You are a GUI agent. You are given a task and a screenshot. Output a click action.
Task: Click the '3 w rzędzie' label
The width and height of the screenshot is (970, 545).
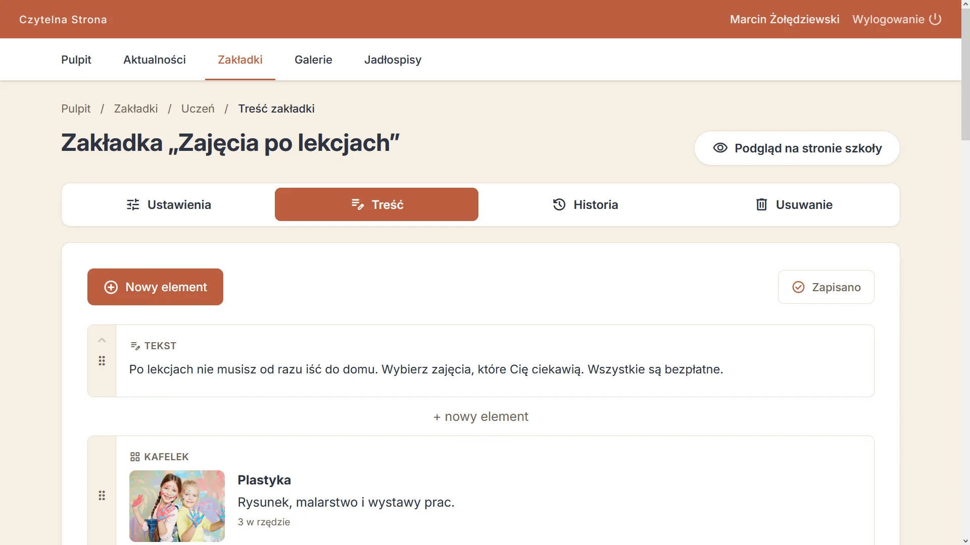pyautogui.click(x=264, y=522)
